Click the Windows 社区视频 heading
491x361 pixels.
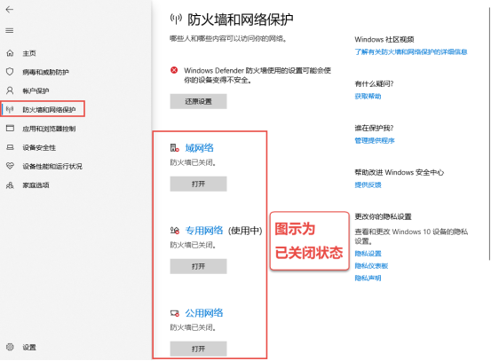click(384, 39)
